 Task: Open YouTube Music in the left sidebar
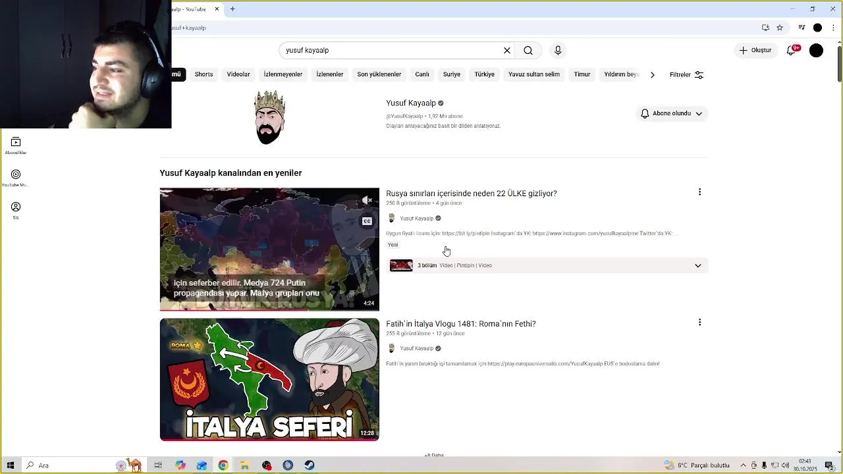pyautogui.click(x=16, y=178)
